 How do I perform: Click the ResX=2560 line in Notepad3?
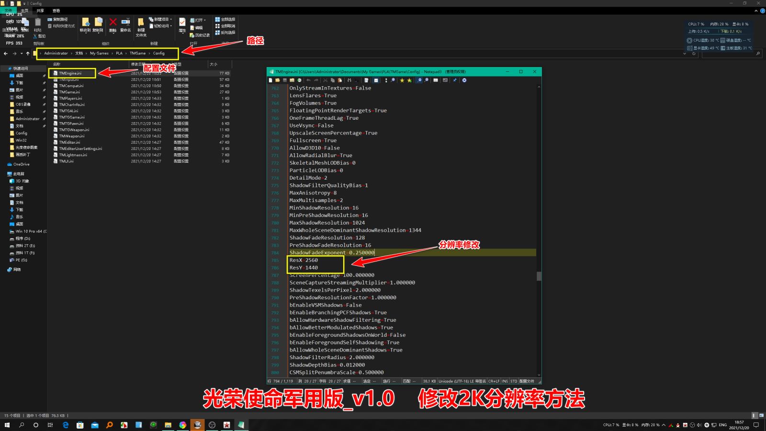304,260
